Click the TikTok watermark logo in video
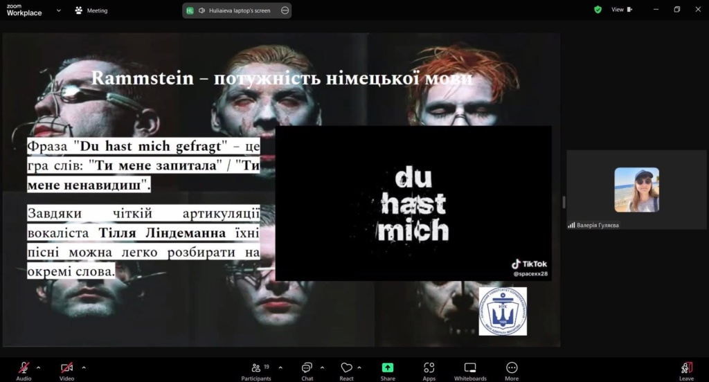The height and width of the screenshot is (382, 709). (529, 264)
